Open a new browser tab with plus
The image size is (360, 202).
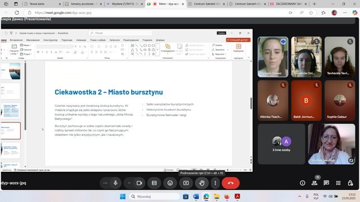314,4
